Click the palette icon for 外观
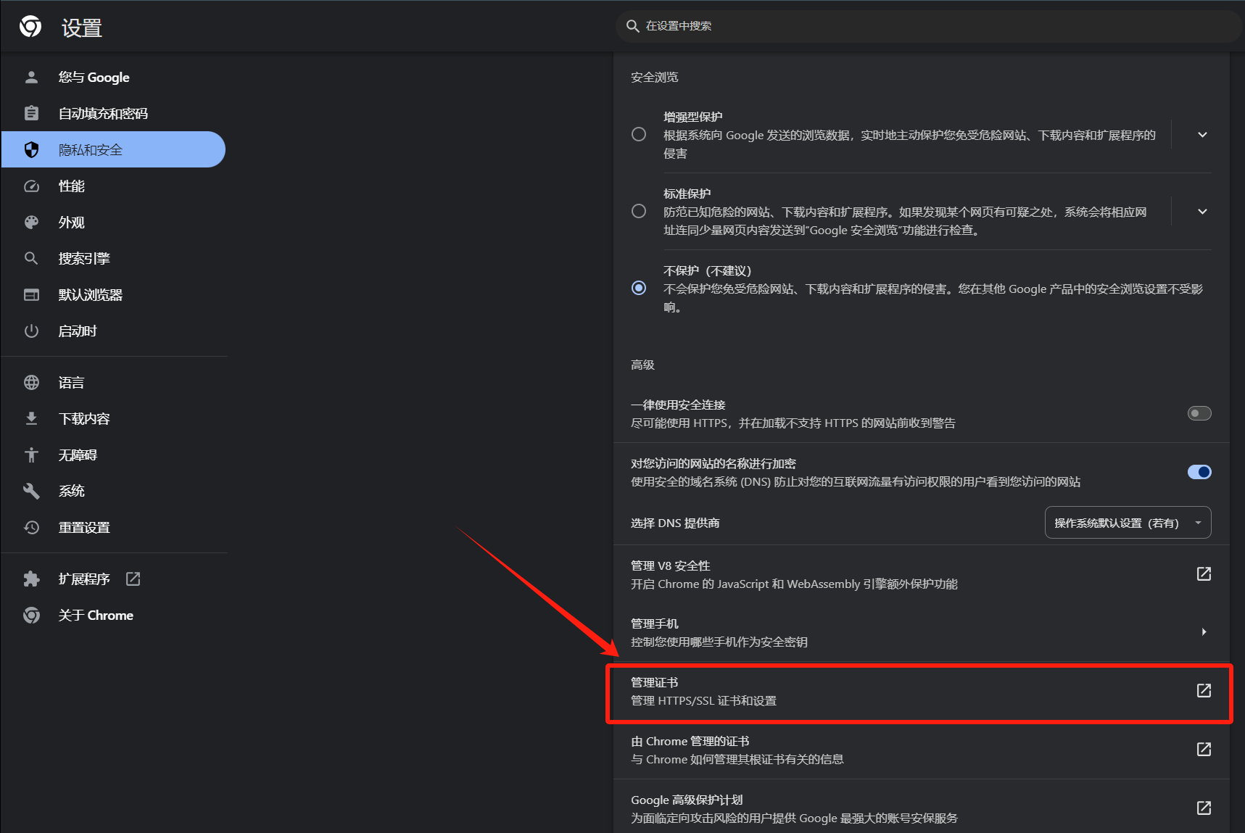The width and height of the screenshot is (1245, 833). point(31,222)
